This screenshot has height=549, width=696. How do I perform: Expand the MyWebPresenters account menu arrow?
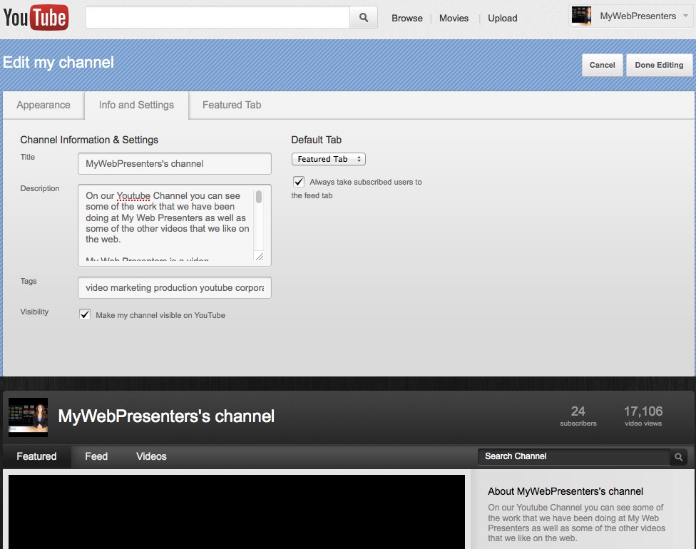(685, 16)
